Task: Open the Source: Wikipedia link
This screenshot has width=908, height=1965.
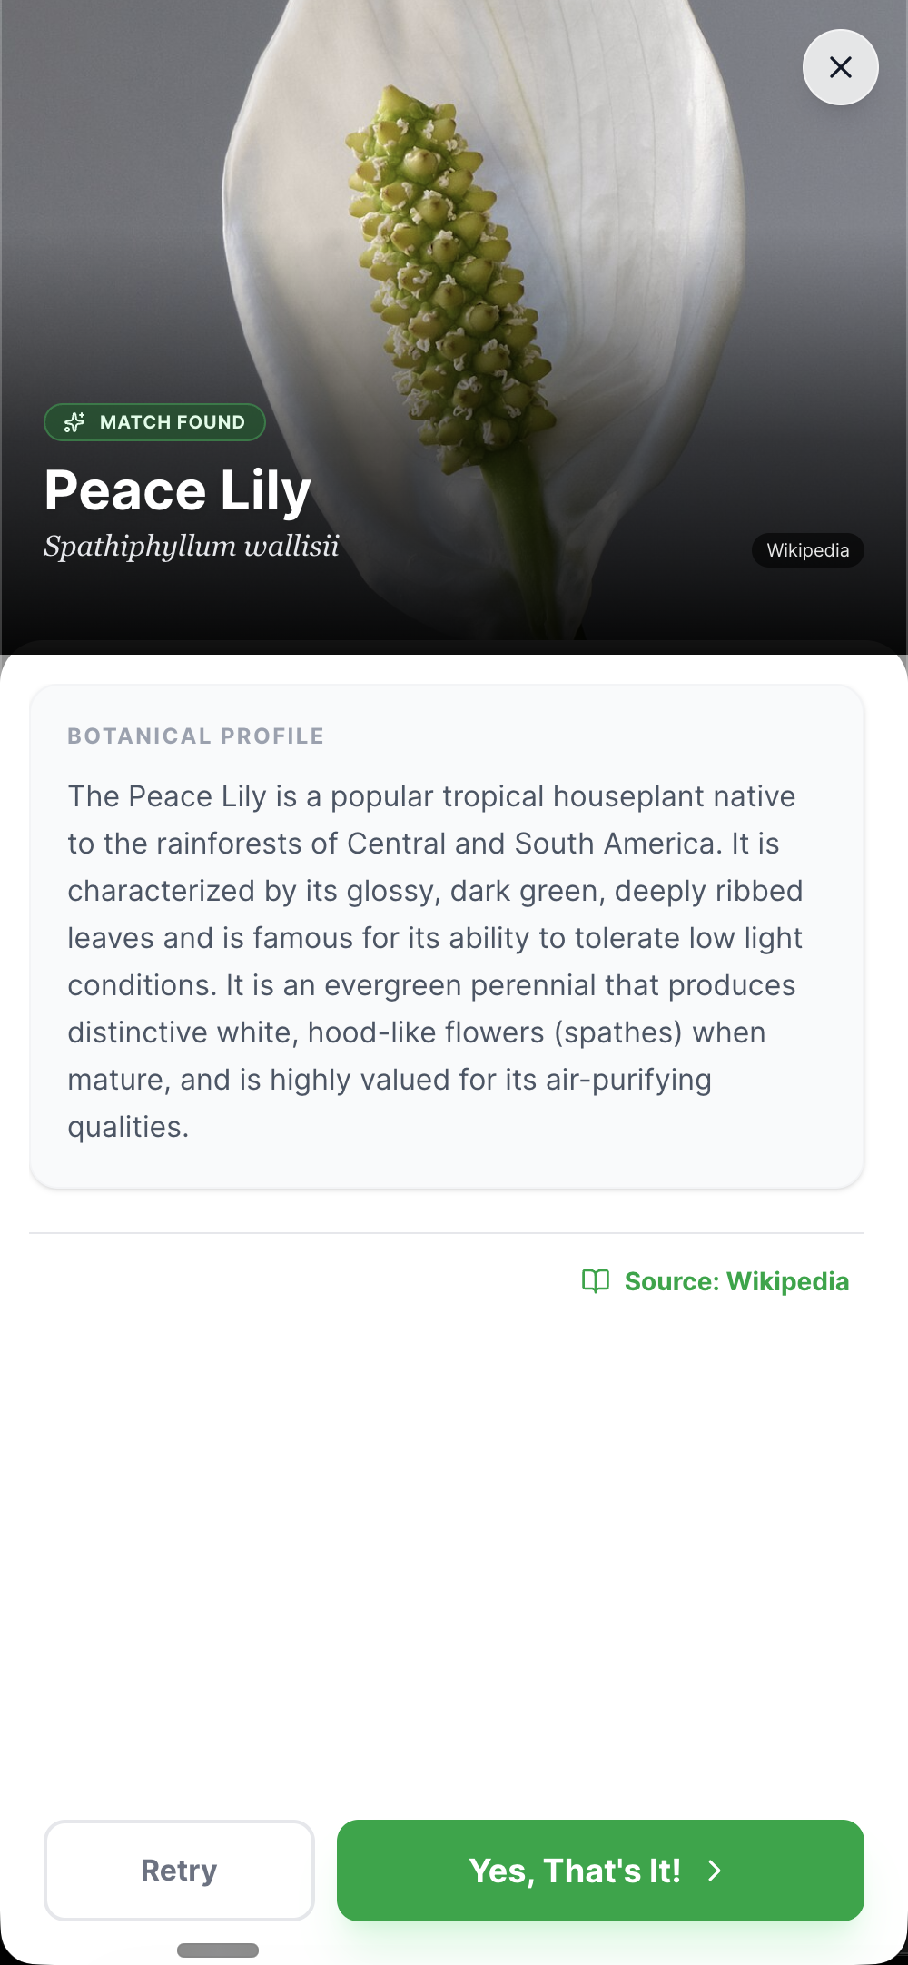Action: pyautogui.click(x=735, y=1282)
